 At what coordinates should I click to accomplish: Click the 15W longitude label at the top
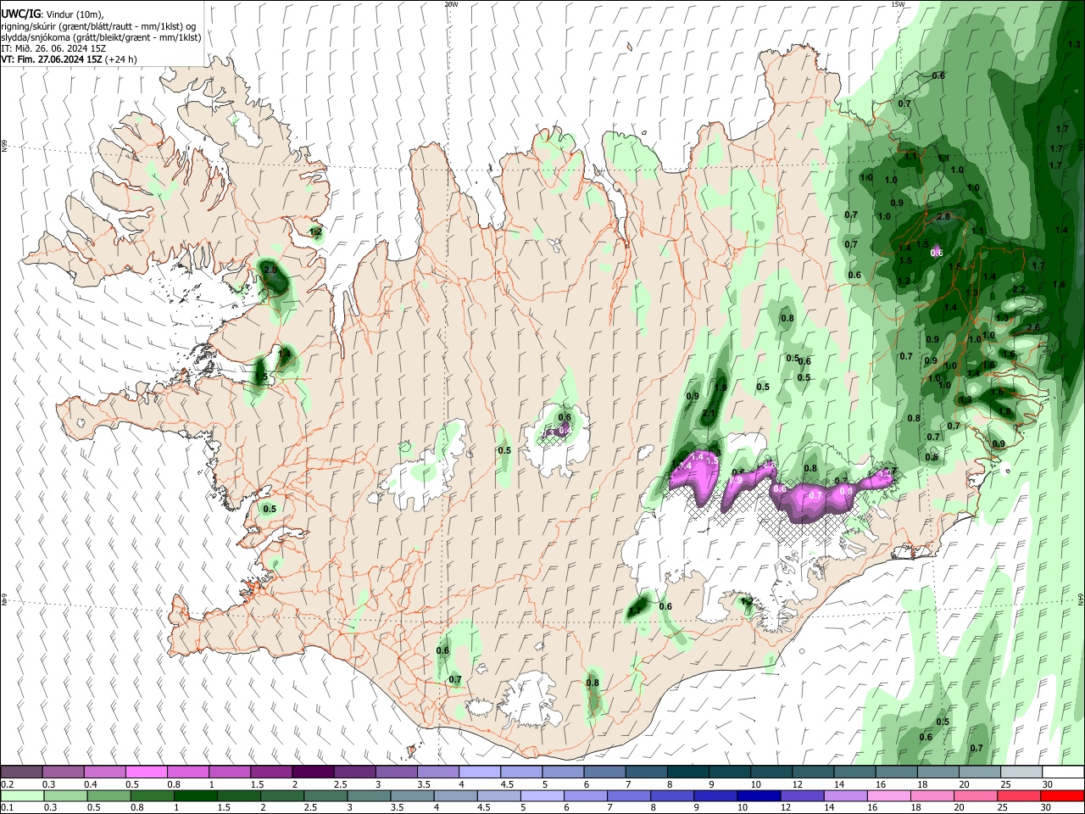[898, 4]
